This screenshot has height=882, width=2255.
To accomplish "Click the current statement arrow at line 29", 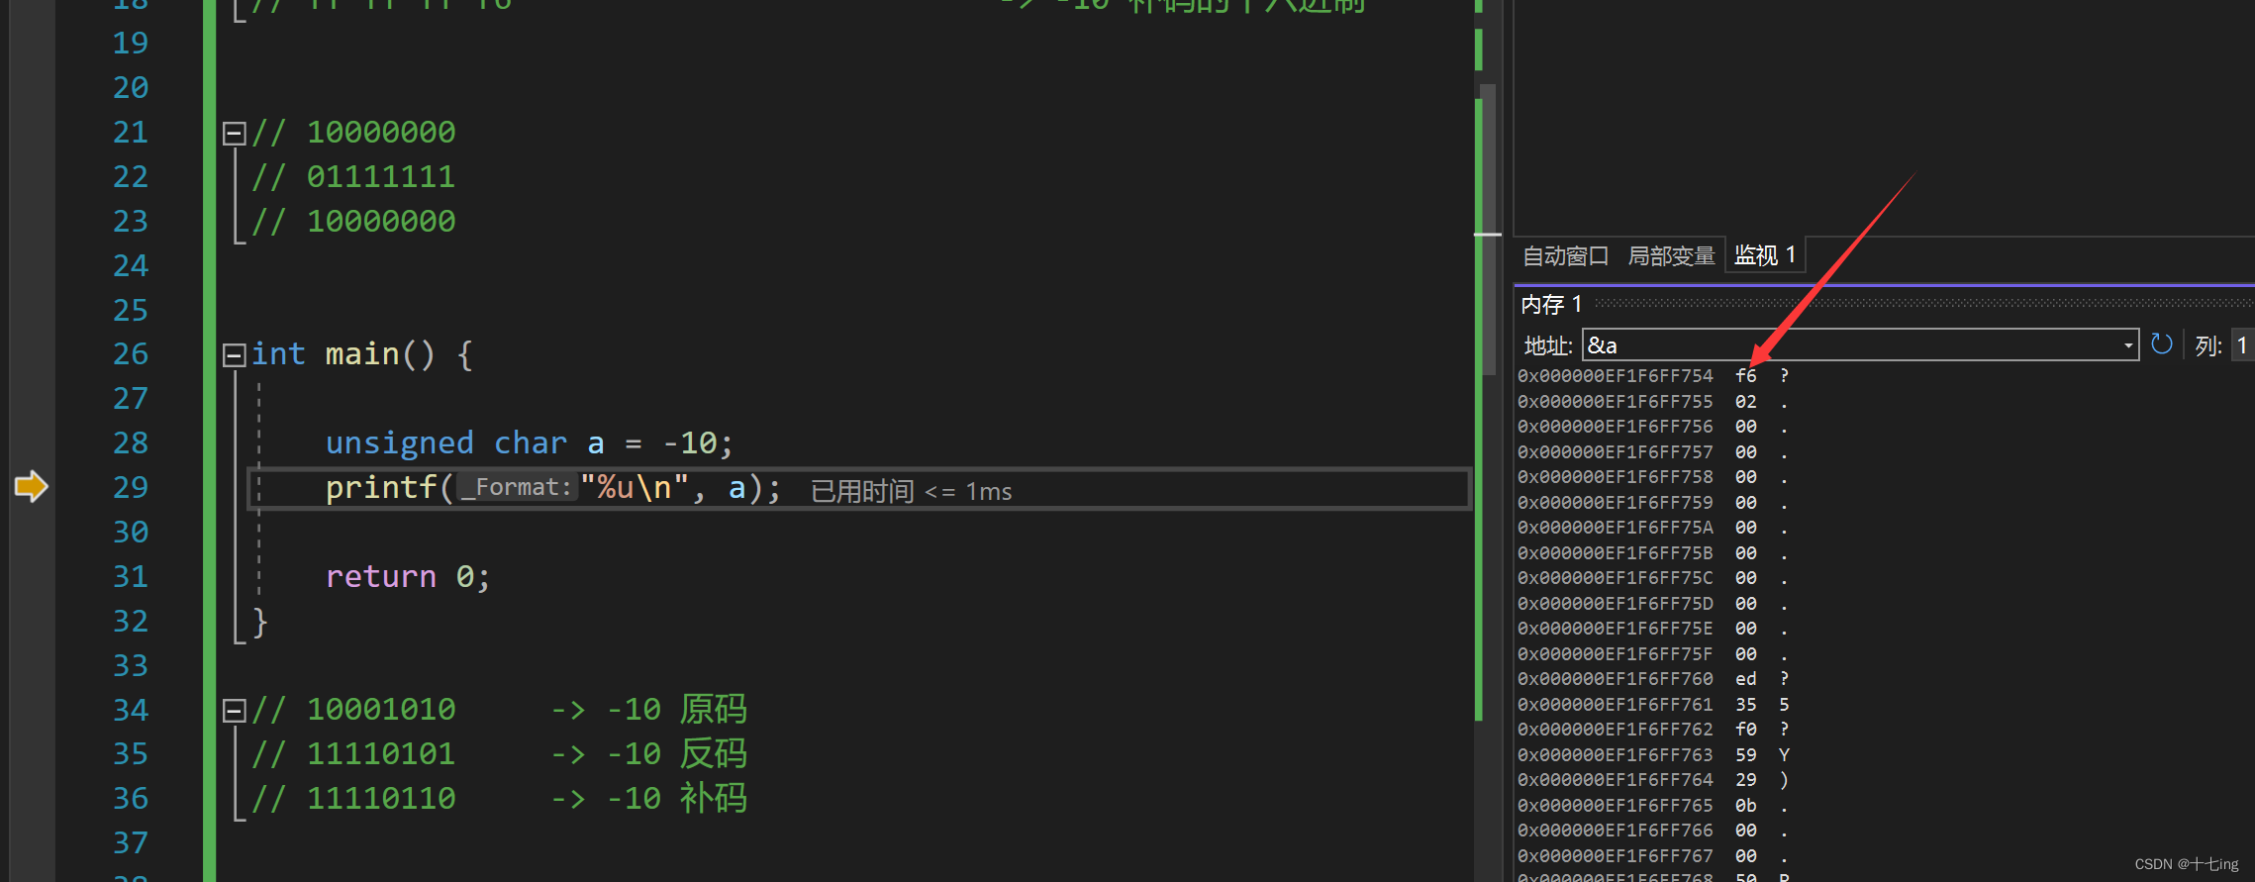I will coord(32,487).
